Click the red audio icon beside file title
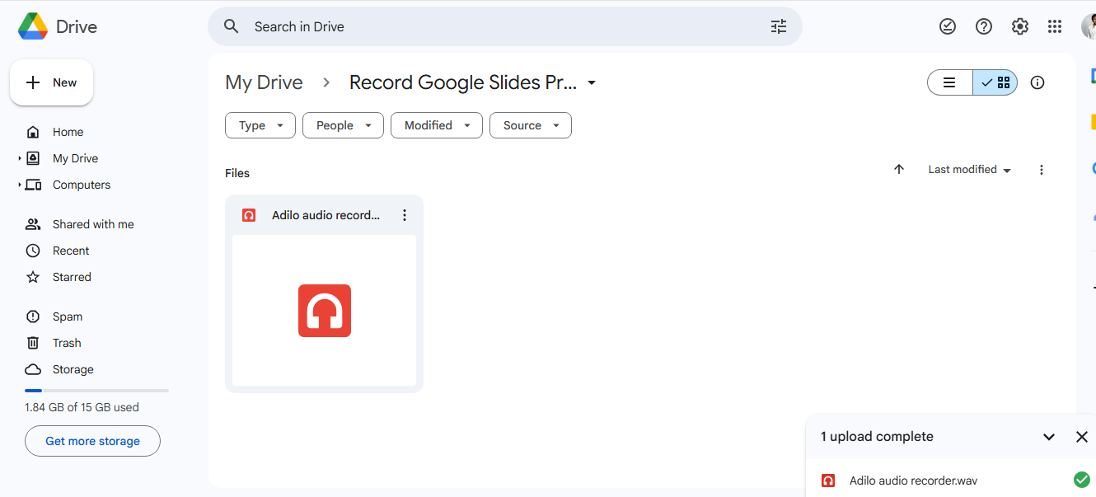The height and width of the screenshot is (497, 1096). (x=249, y=215)
